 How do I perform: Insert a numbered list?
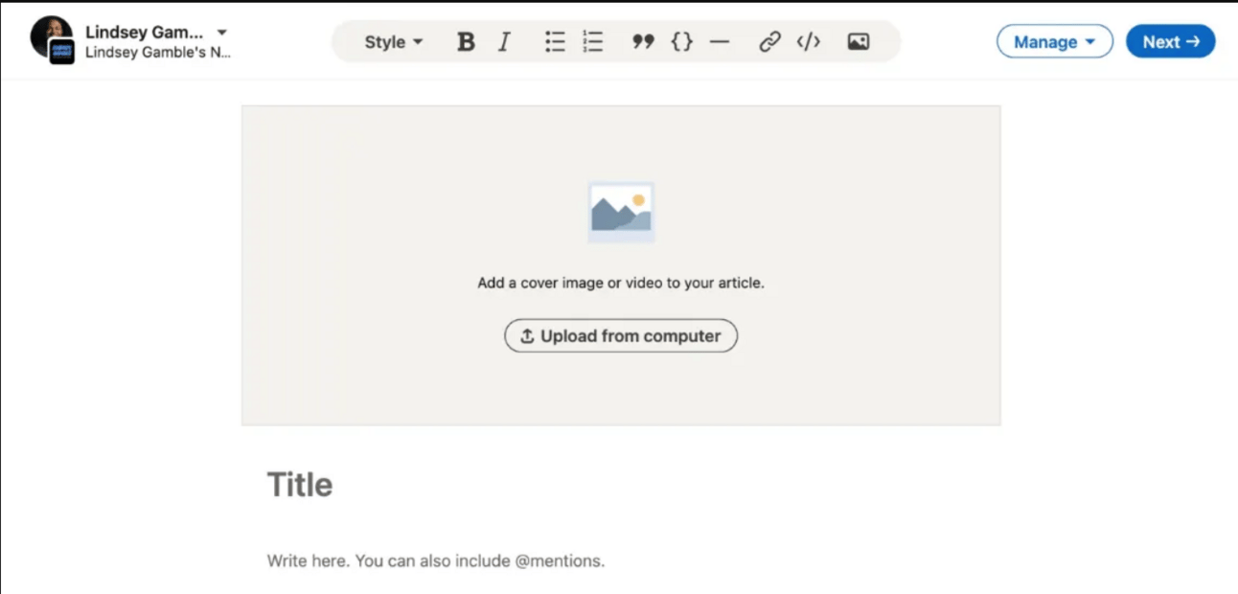pos(593,42)
